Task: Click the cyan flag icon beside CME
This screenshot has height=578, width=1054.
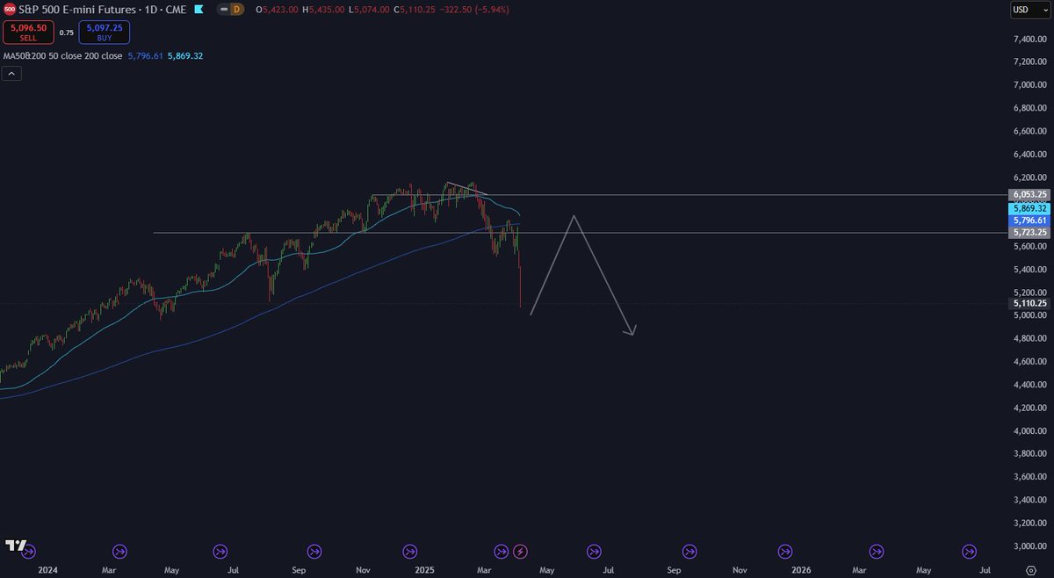Action: [x=199, y=9]
